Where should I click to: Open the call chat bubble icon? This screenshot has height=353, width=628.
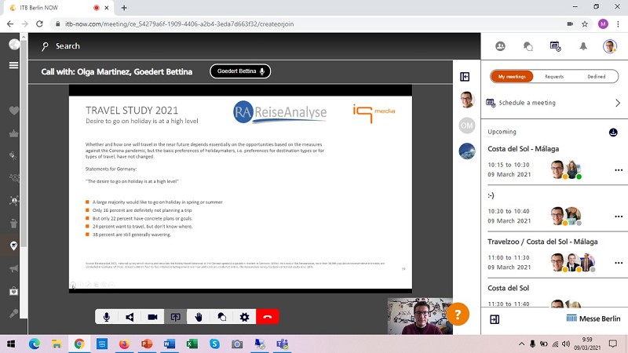(x=222, y=317)
